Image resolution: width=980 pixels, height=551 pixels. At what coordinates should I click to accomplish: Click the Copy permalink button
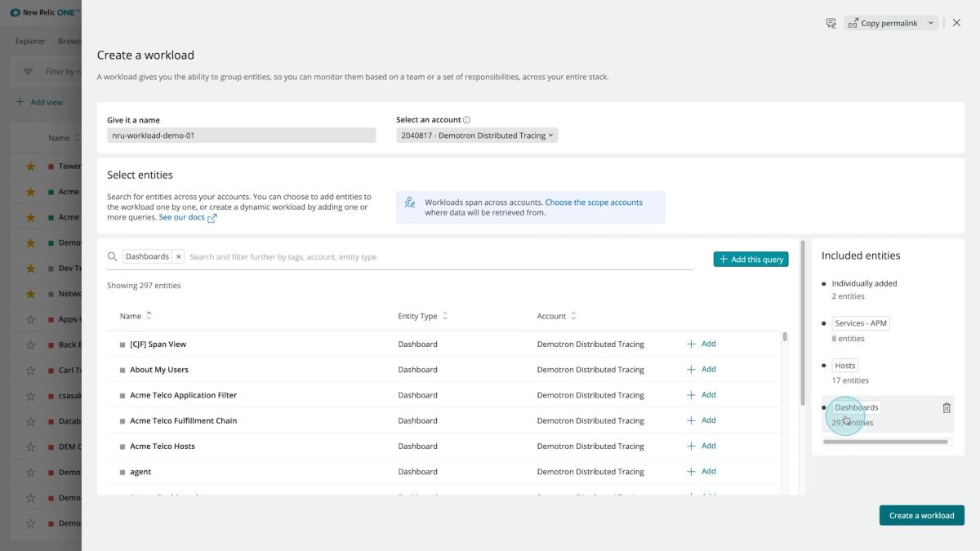(882, 23)
